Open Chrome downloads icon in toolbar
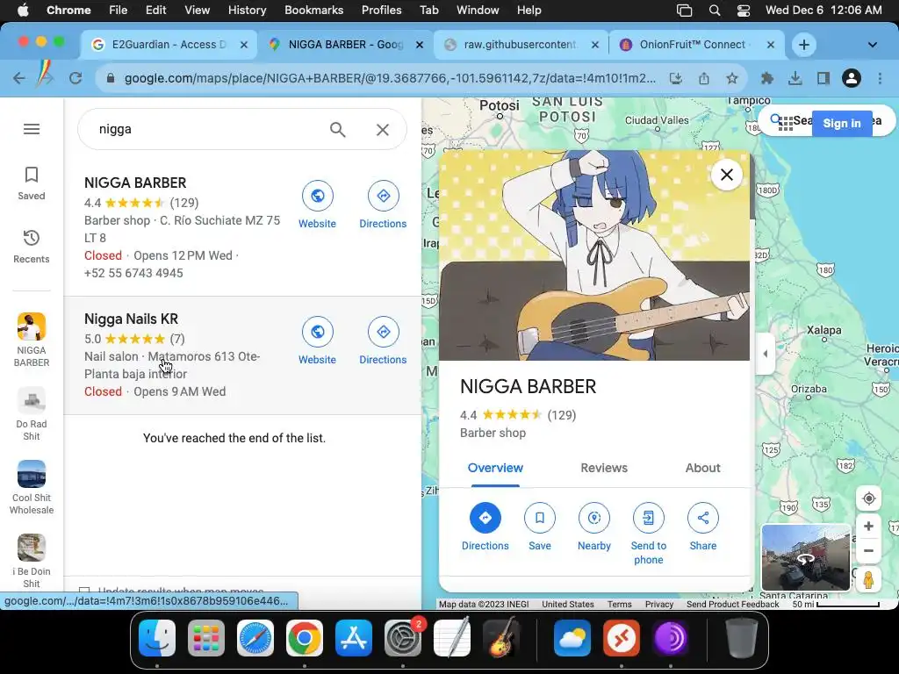 coord(795,78)
